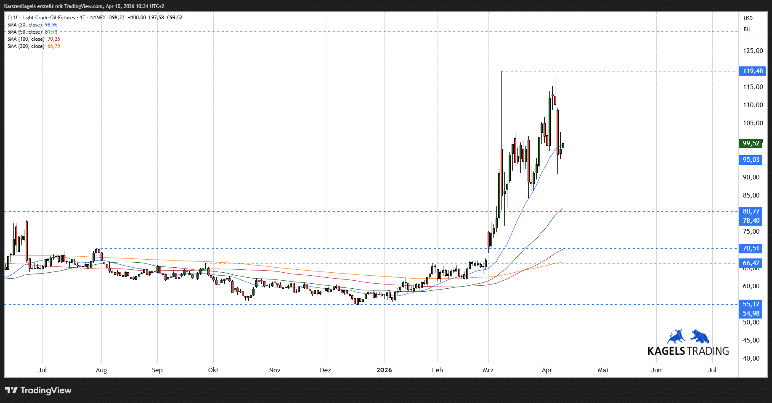This screenshot has height=403, width=772.
Task: Click the 78,40 price level label
Action: click(751, 221)
